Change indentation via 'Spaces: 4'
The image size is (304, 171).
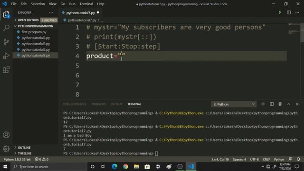[x=239, y=159]
